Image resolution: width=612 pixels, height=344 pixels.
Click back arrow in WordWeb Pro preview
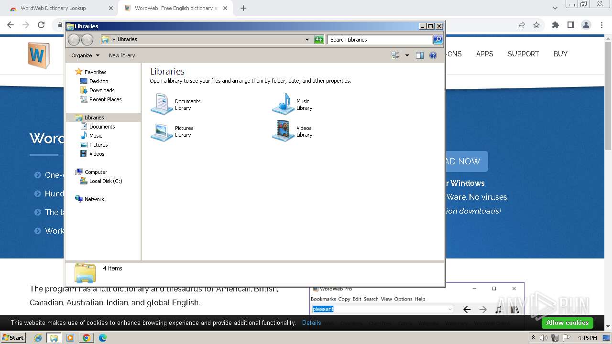tap(467, 310)
